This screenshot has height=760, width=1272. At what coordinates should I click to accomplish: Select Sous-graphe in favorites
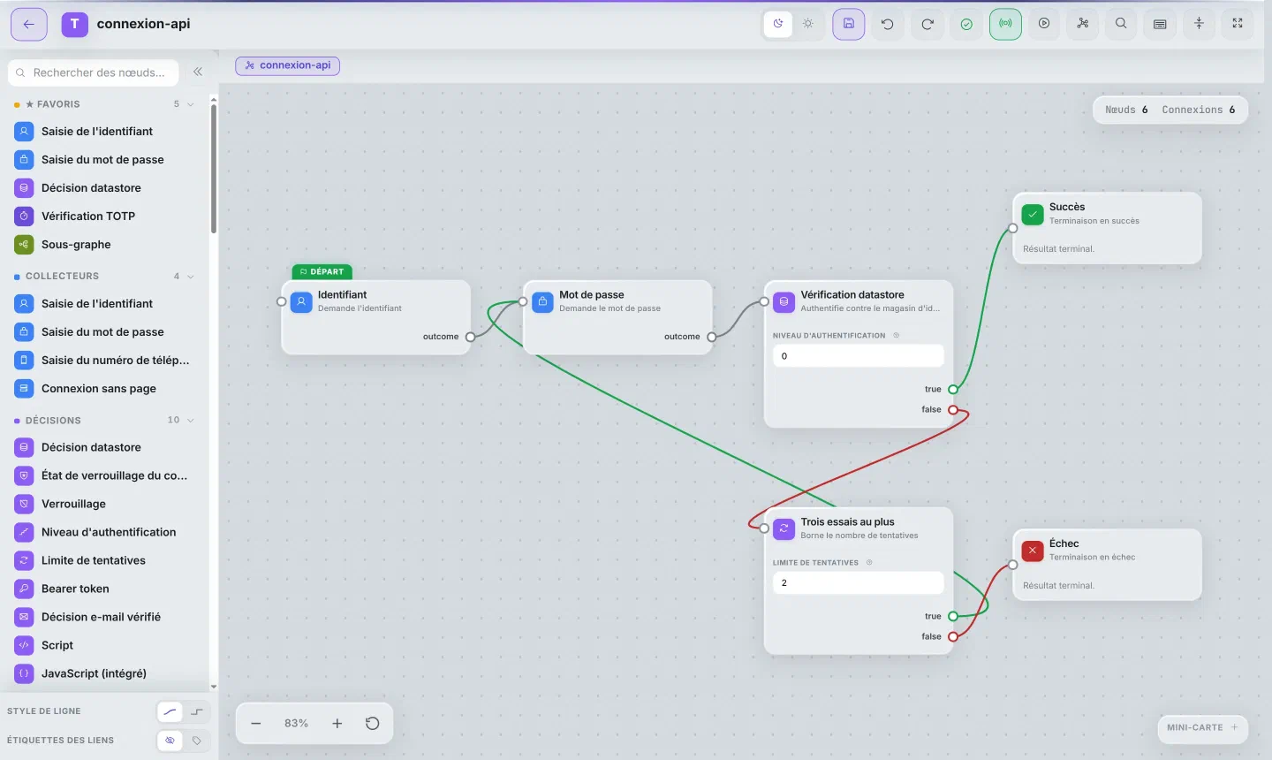click(x=104, y=245)
